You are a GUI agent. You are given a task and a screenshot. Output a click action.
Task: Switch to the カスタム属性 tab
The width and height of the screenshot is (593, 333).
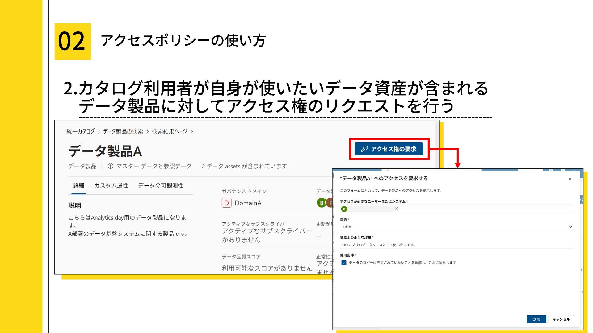pyautogui.click(x=111, y=186)
